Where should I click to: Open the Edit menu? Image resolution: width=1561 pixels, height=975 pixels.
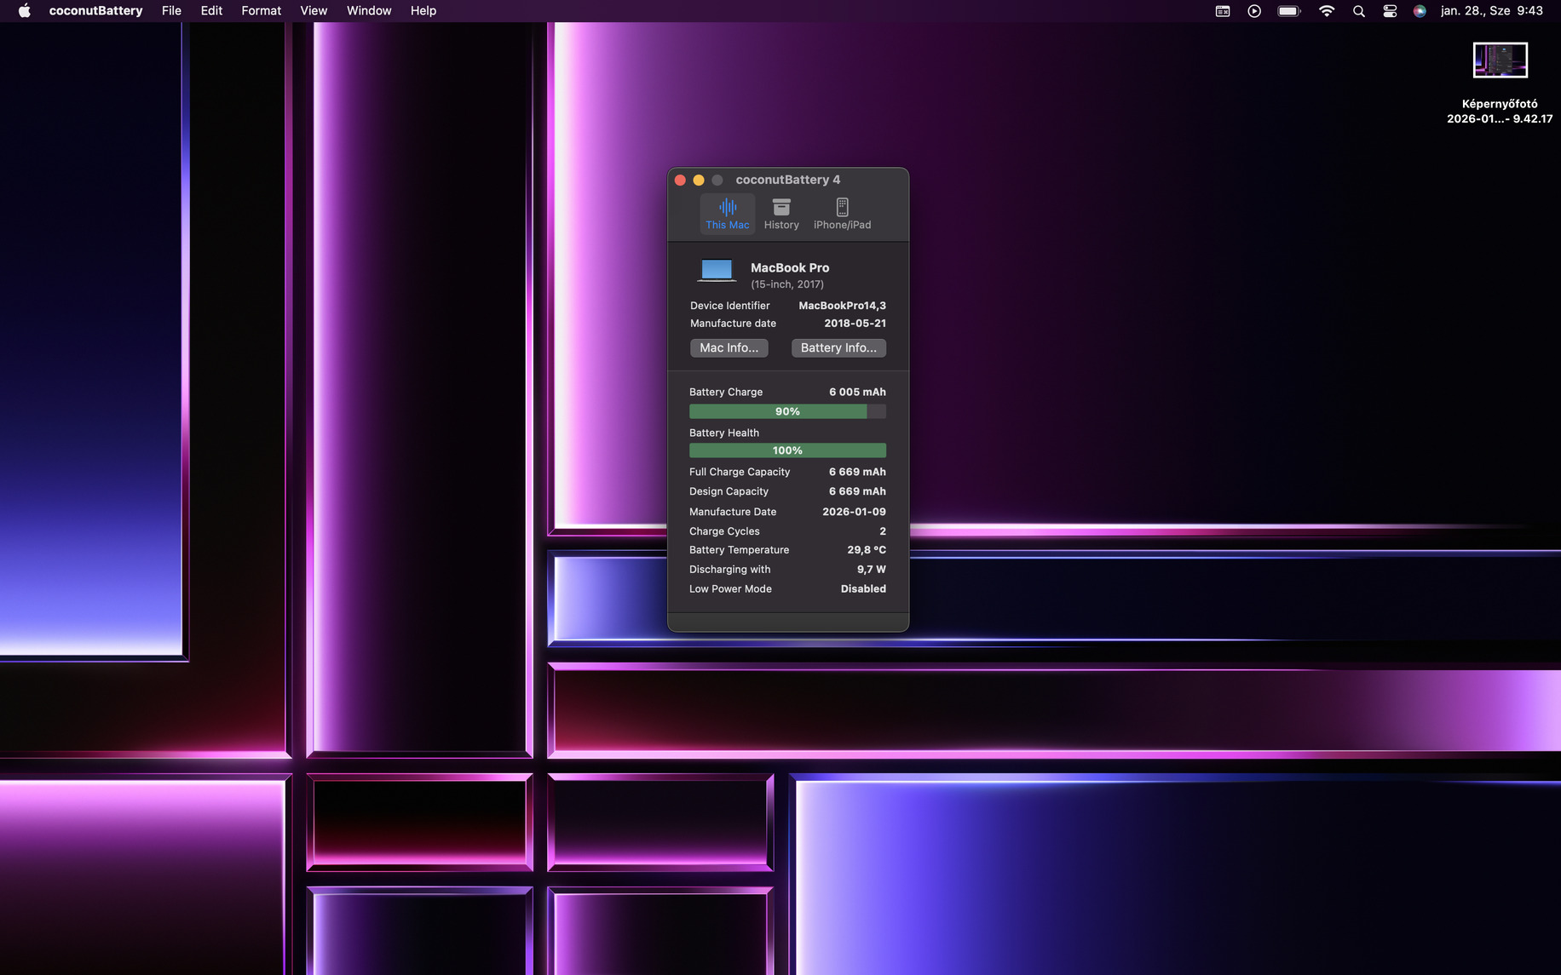click(211, 11)
